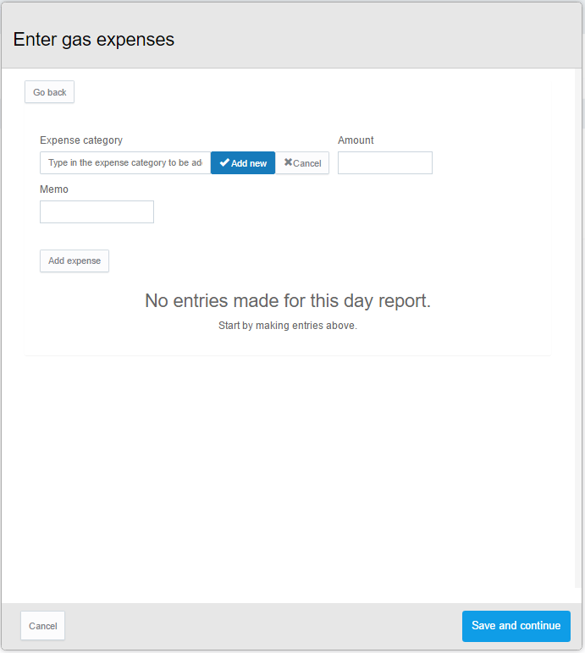The height and width of the screenshot is (653, 585).
Task: Click the Memo label
Action: (x=54, y=189)
